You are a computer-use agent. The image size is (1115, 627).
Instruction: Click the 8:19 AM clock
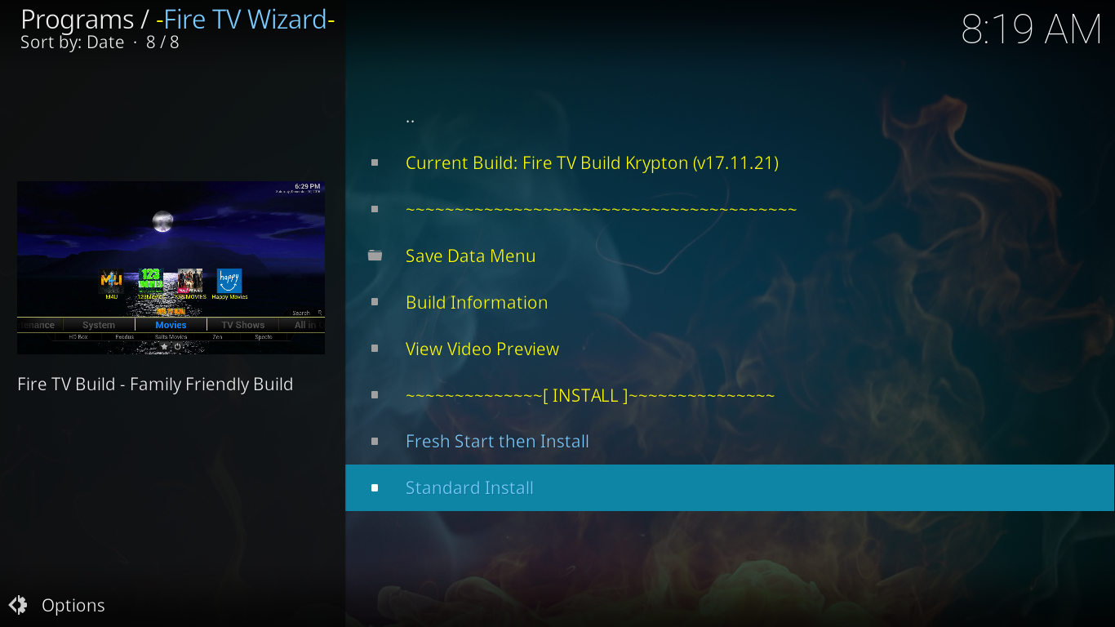click(x=1032, y=30)
